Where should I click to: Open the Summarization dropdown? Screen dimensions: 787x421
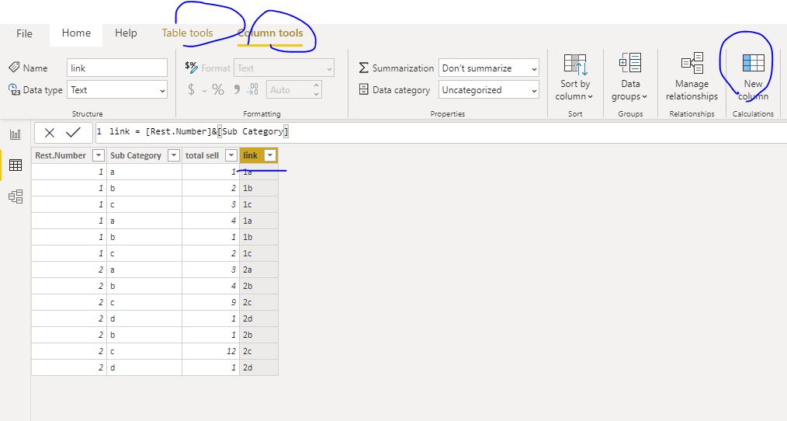pyautogui.click(x=489, y=68)
